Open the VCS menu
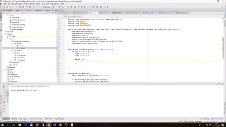 (x=52, y=4)
